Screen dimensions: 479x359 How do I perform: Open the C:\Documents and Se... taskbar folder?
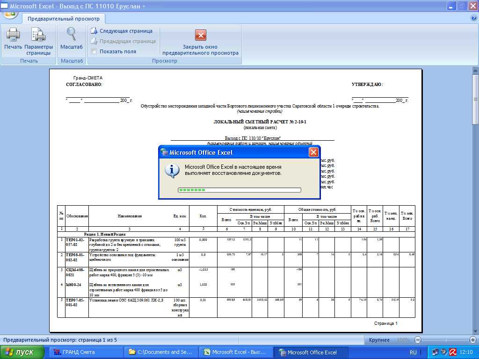point(161,352)
